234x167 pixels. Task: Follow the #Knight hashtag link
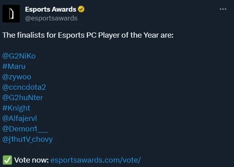16,108
